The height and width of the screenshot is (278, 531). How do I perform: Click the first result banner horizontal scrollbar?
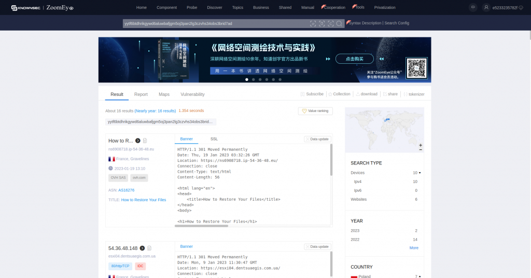[202, 226]
